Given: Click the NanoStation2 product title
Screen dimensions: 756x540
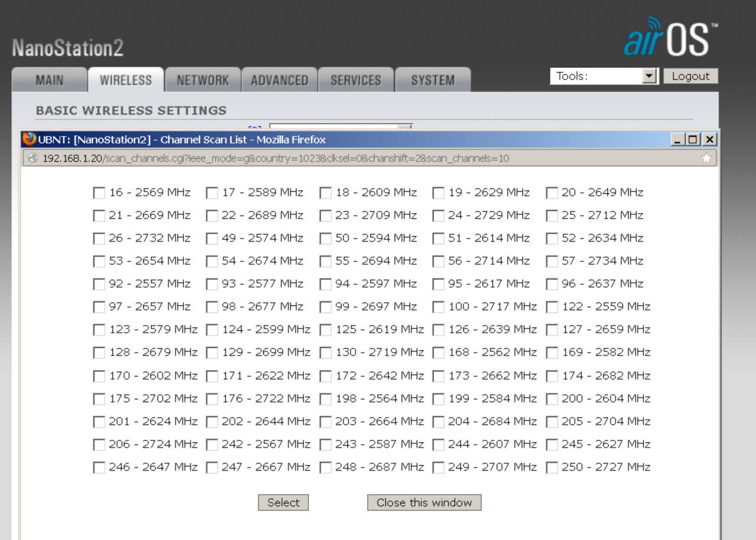Looking at the screenshot, I should (67, 48).
